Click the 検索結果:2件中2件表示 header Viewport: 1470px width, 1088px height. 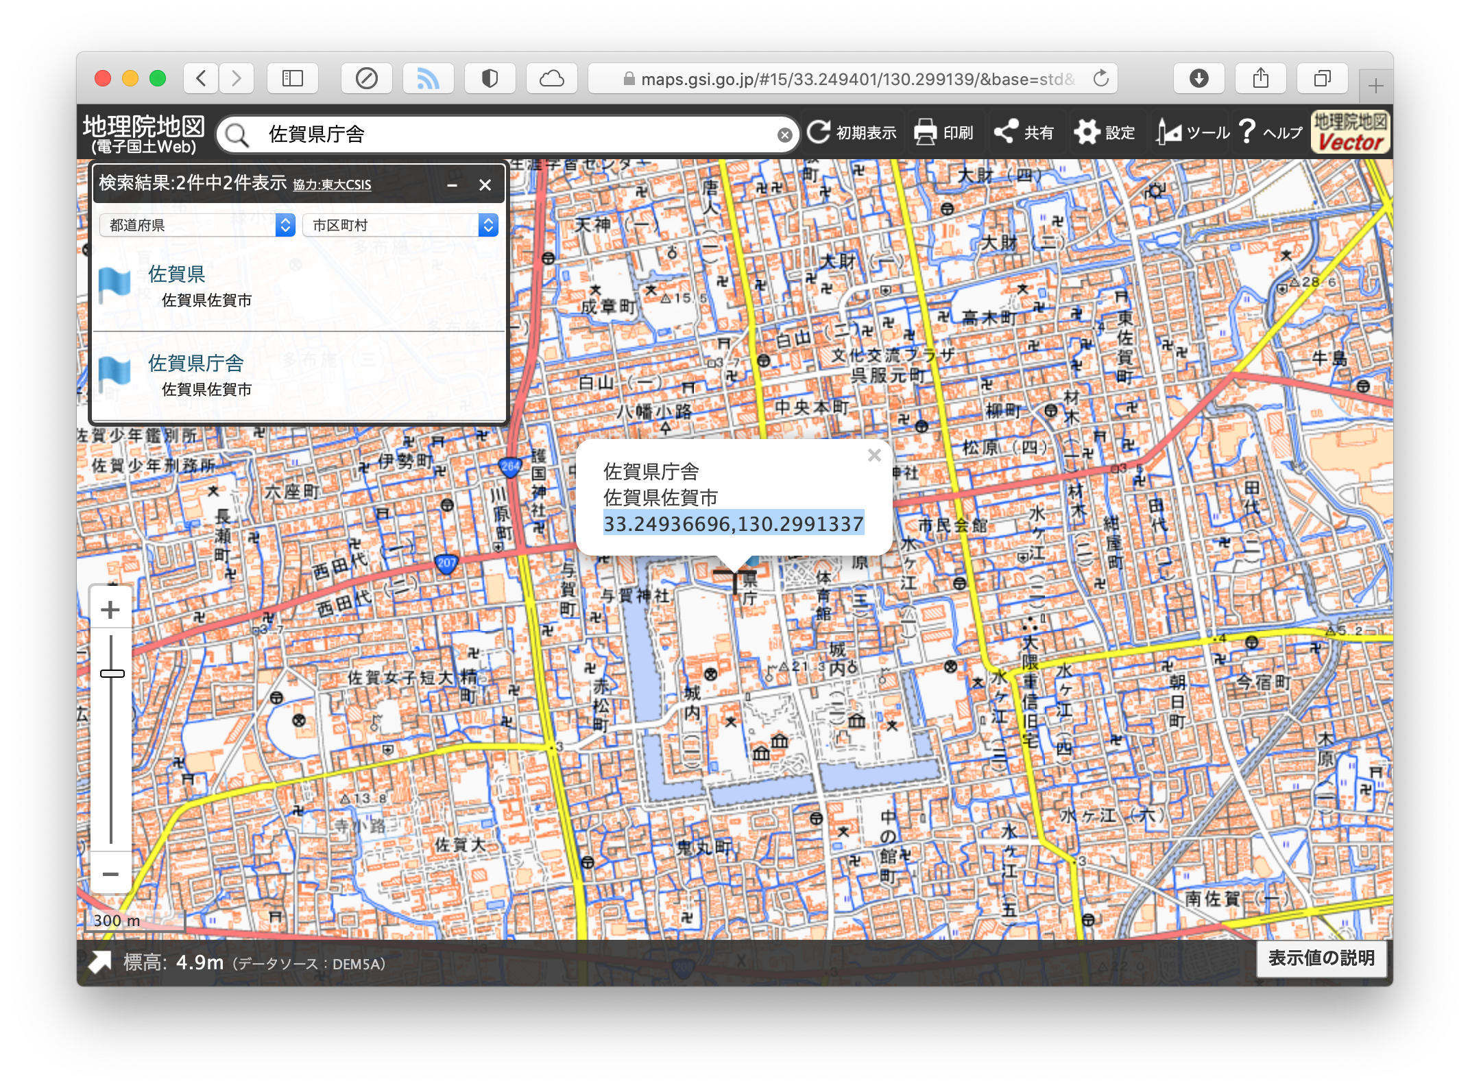[193, 183]
